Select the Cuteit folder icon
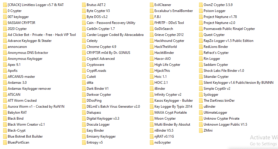The width and height of the screenshot is (278, 149). pyautogui.click(x=84, y=77)
